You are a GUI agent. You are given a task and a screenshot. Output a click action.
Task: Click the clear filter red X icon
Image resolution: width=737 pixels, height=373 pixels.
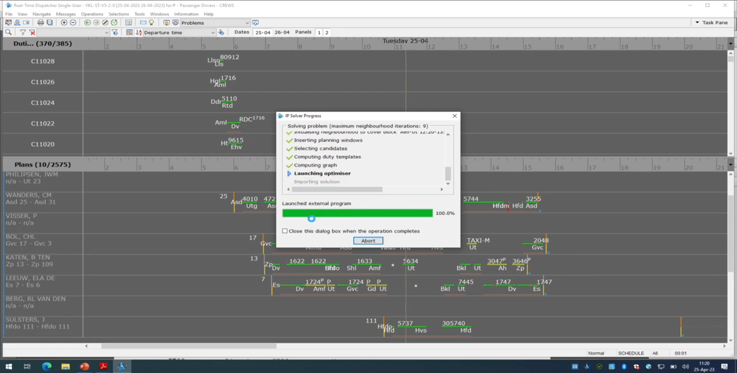click(x=32, y=33)
